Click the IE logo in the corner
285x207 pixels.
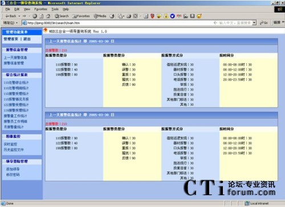pos(279,9)
